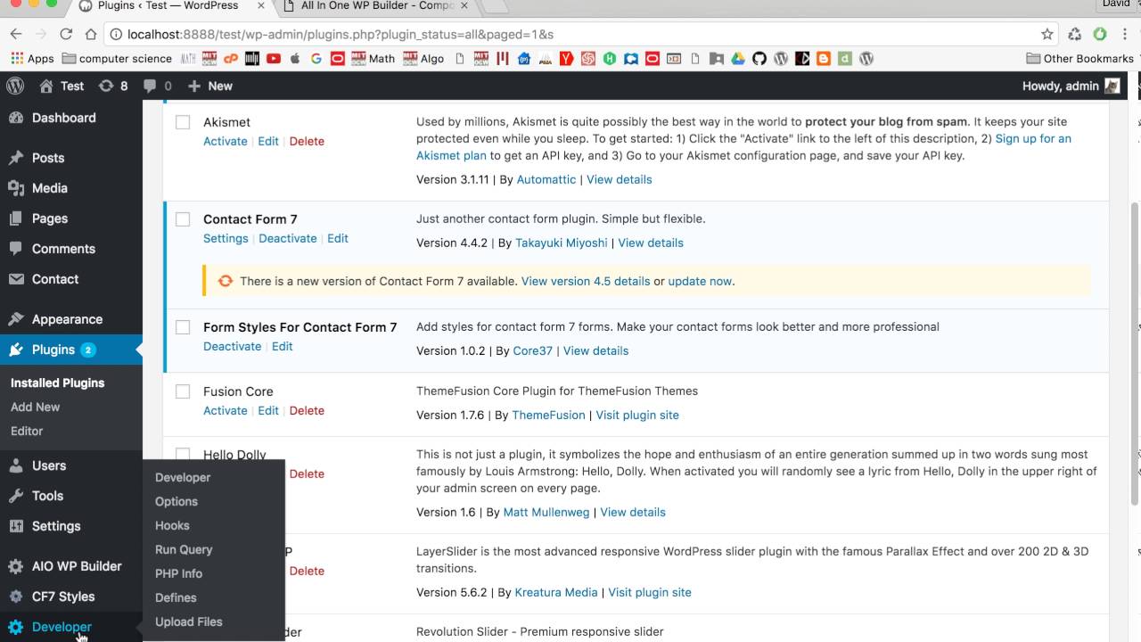Click the WordPress logo in admin bar
1141x642 pixels.
point(15,86)
